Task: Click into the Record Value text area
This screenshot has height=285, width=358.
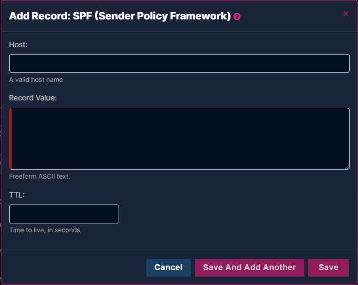Action: click(x=179, y=139)
